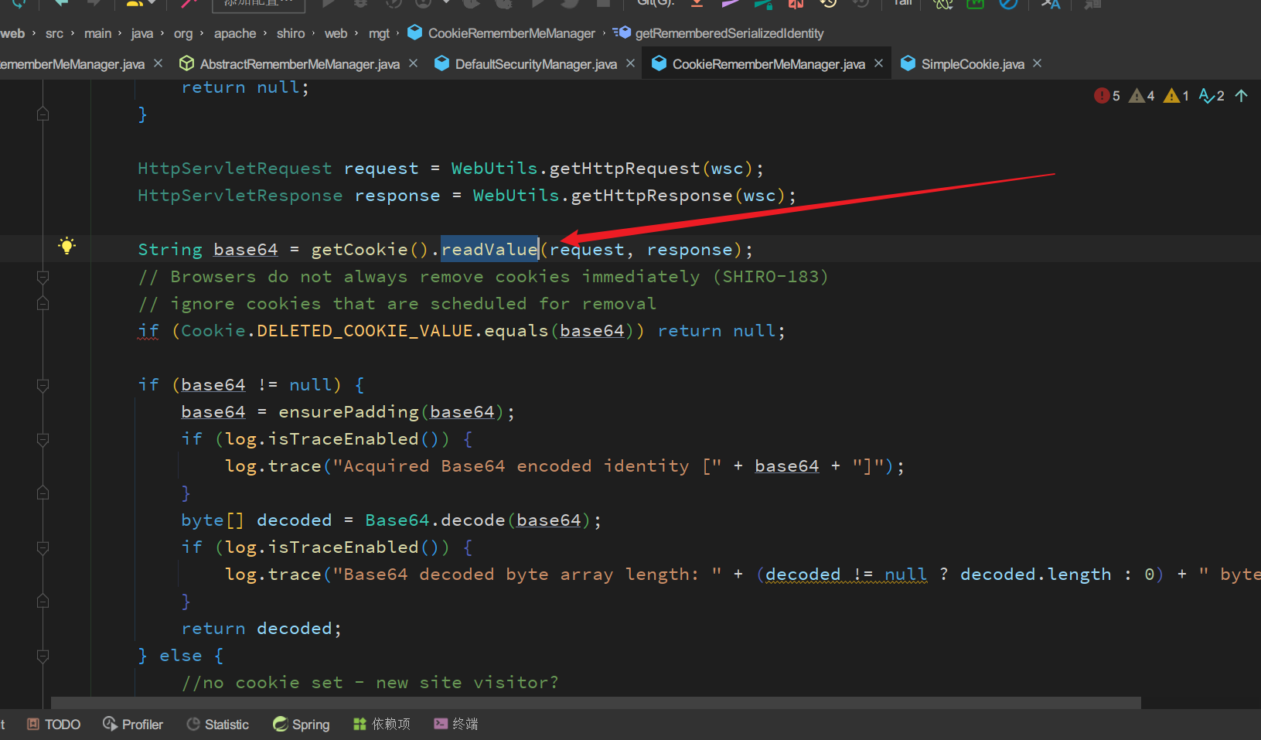Image resolution: width=1261 pixels, height=740 pixels.
Task: Collapse the second log.isTraceEnabled block fold marker
Action: 43,547
